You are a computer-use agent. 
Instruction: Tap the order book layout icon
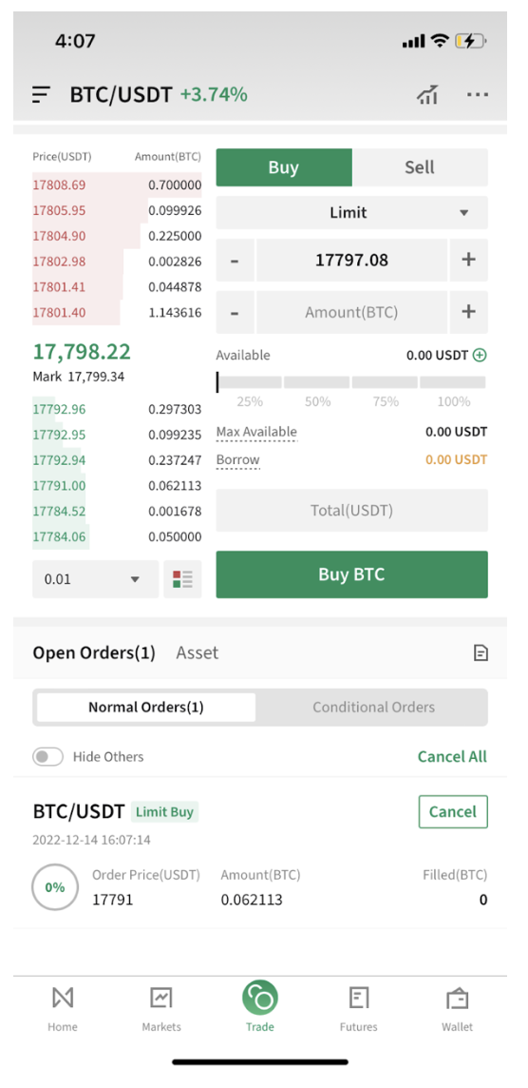point(182,578)
